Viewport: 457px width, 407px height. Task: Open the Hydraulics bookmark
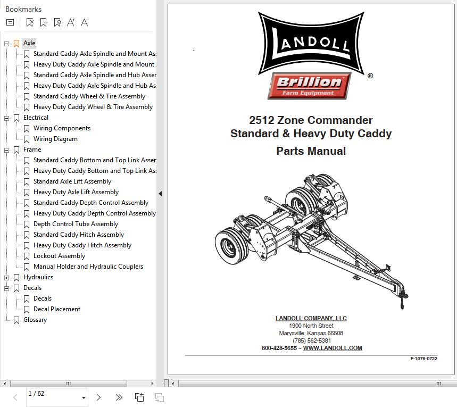tap(38, 277)
